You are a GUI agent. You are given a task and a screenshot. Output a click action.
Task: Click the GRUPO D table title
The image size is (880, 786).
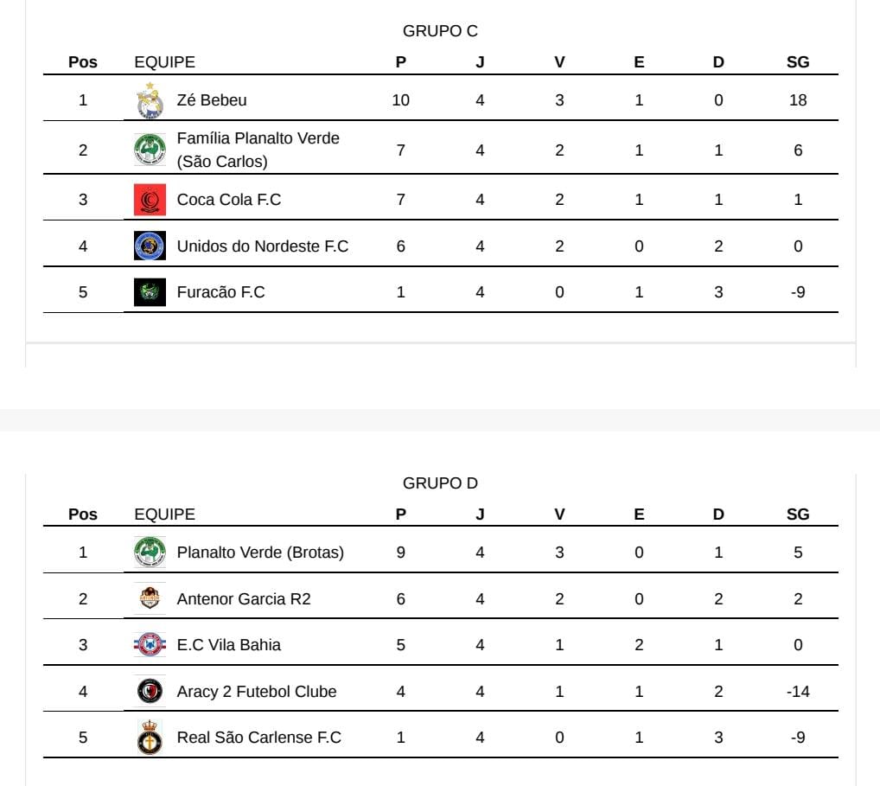coord(440,482)
